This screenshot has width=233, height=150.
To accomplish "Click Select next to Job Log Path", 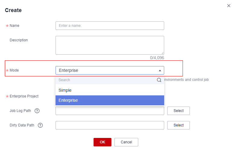I will (178, 111).
